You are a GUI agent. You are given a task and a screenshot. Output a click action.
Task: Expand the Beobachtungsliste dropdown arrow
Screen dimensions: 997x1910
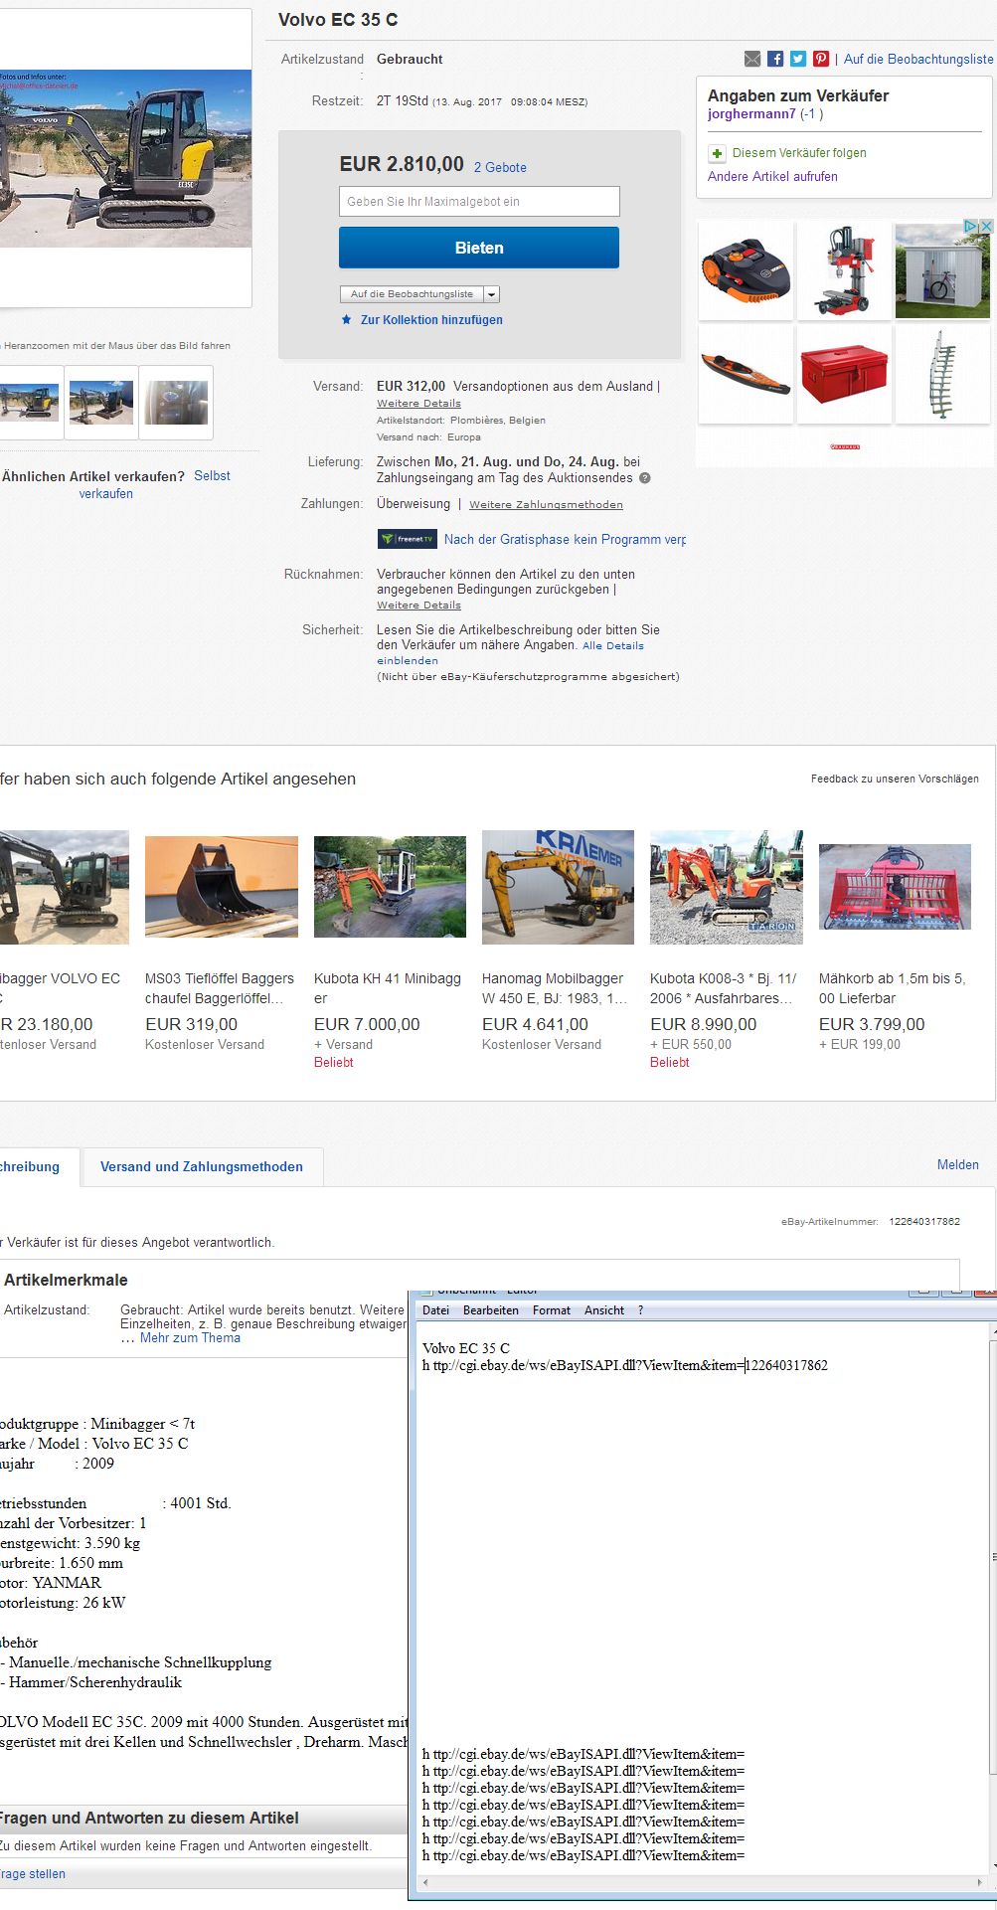pos(491,294)
